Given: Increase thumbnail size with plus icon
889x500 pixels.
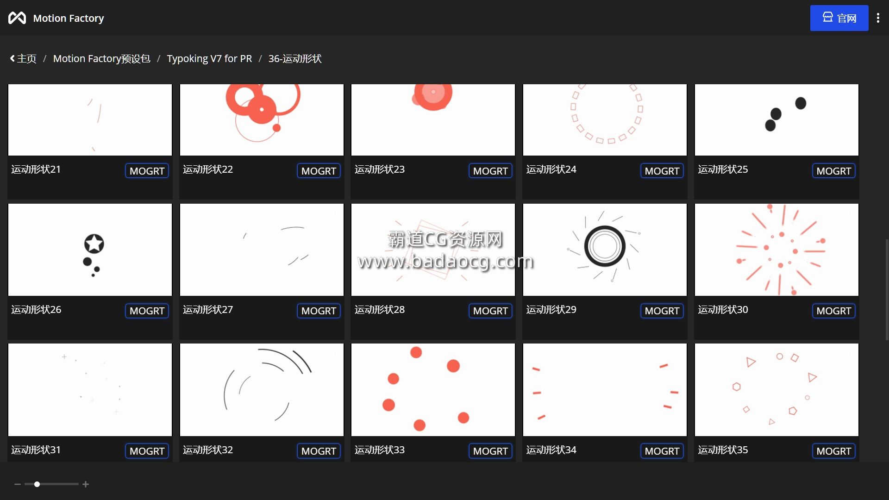Looking at the screenshot, I should (x=86, y=484).
